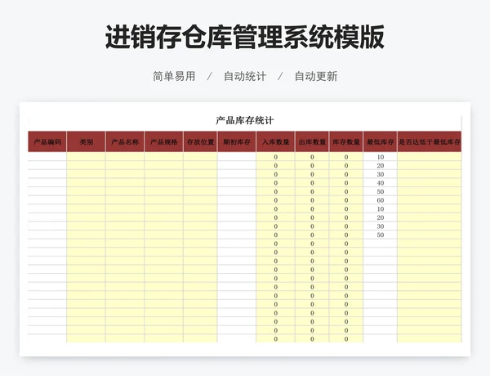Select the minimum stock cell showing 60

coord(380,200)
